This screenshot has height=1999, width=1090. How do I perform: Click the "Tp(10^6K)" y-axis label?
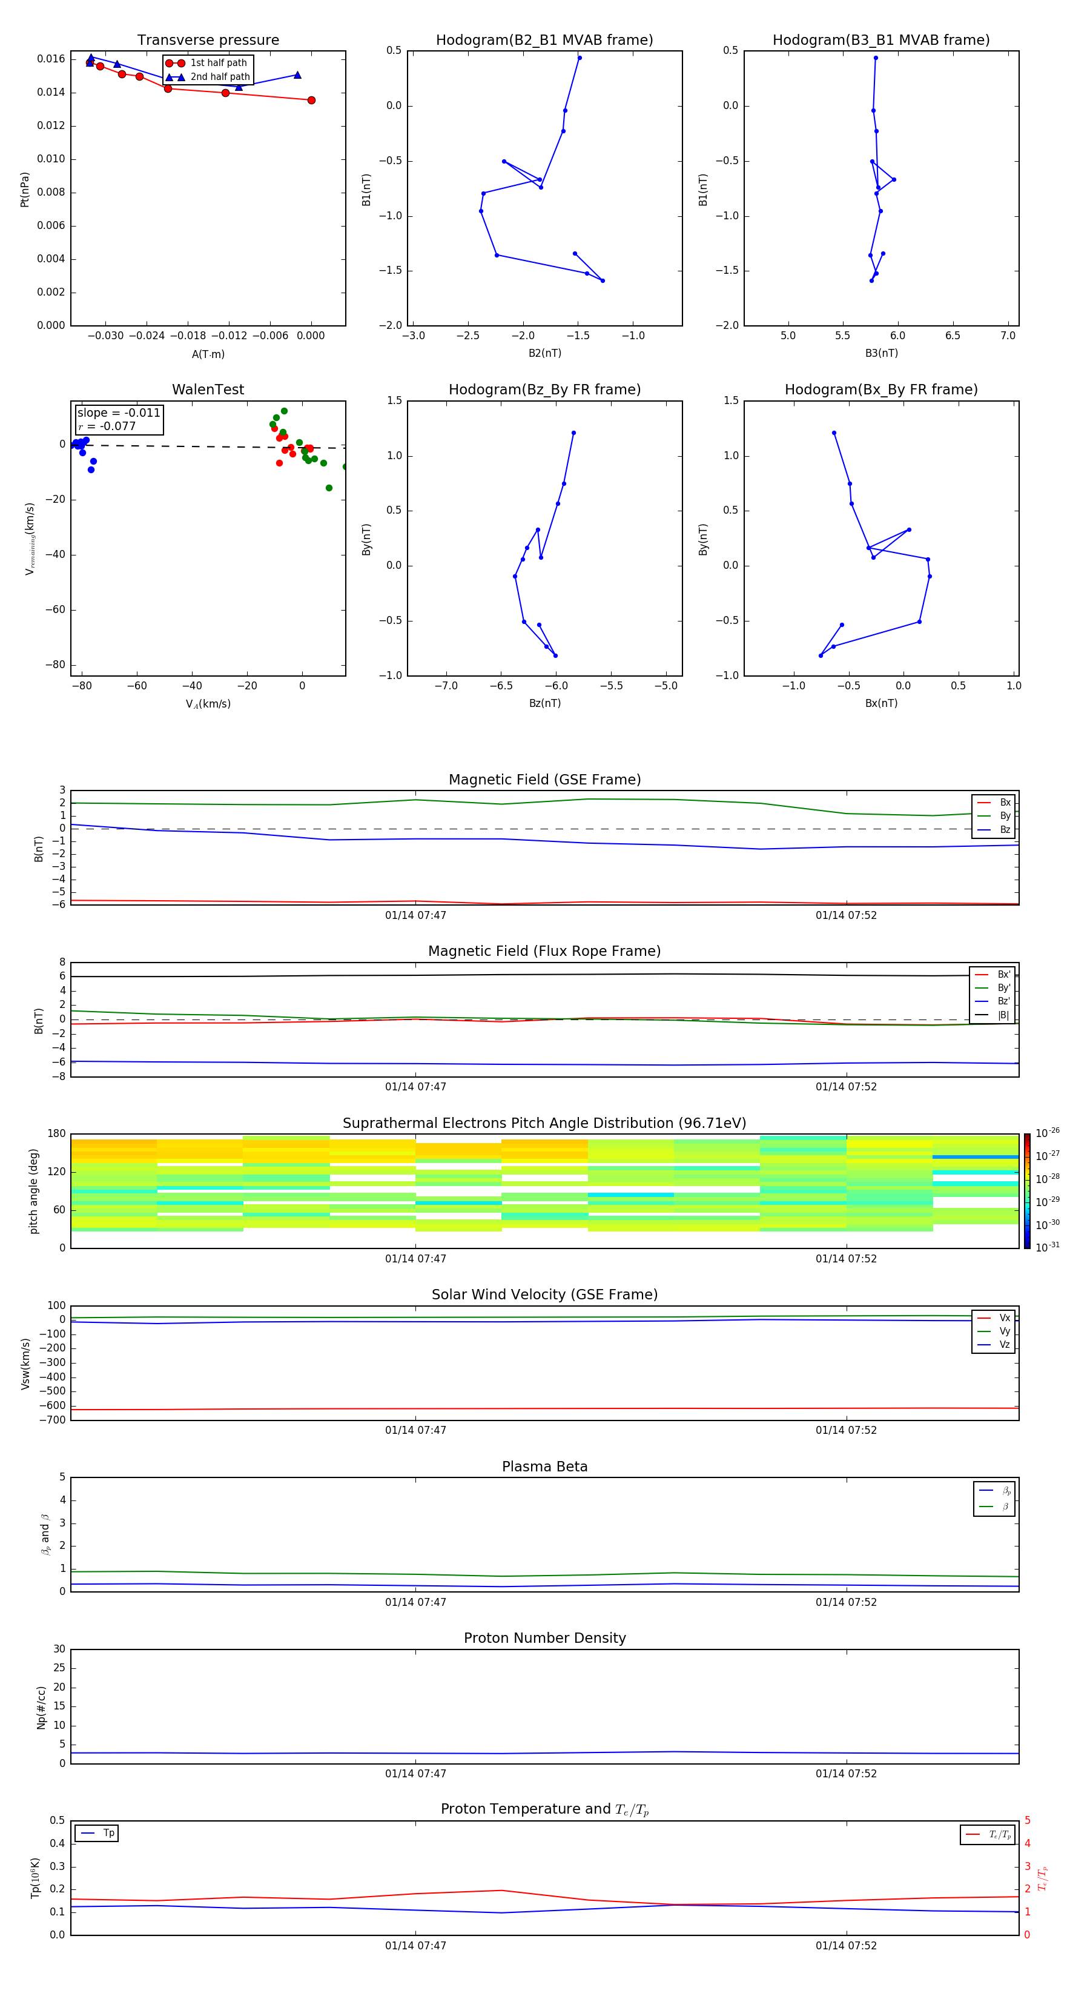(x=35, y=1877)
